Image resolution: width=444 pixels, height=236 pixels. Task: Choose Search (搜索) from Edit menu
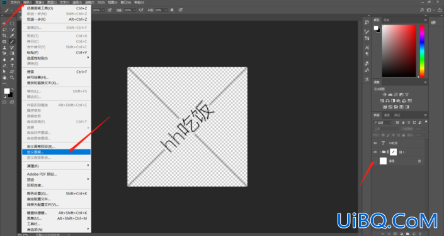point(56,72)
